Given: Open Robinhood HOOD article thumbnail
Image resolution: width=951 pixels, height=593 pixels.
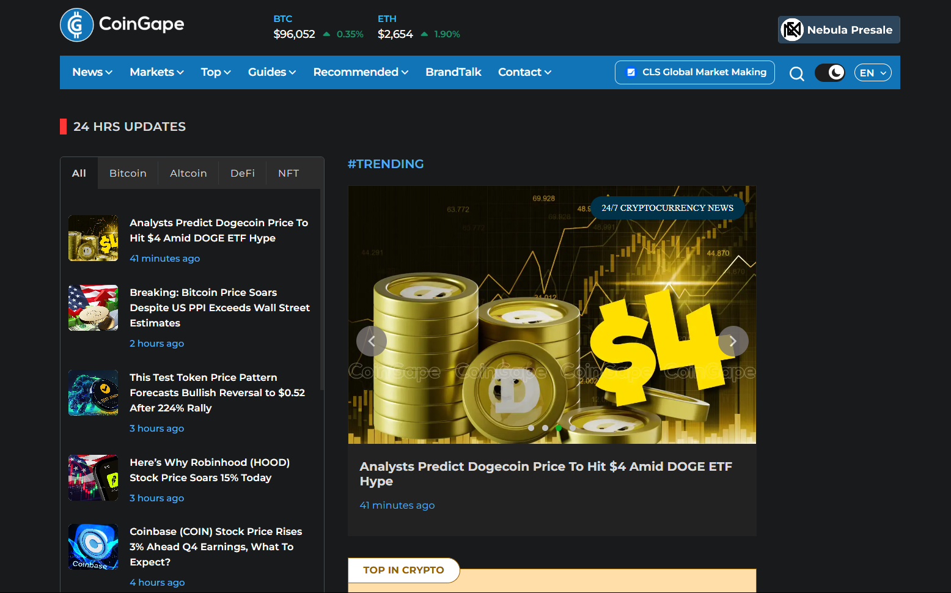Looking at the screenshot, I should 93,477.
